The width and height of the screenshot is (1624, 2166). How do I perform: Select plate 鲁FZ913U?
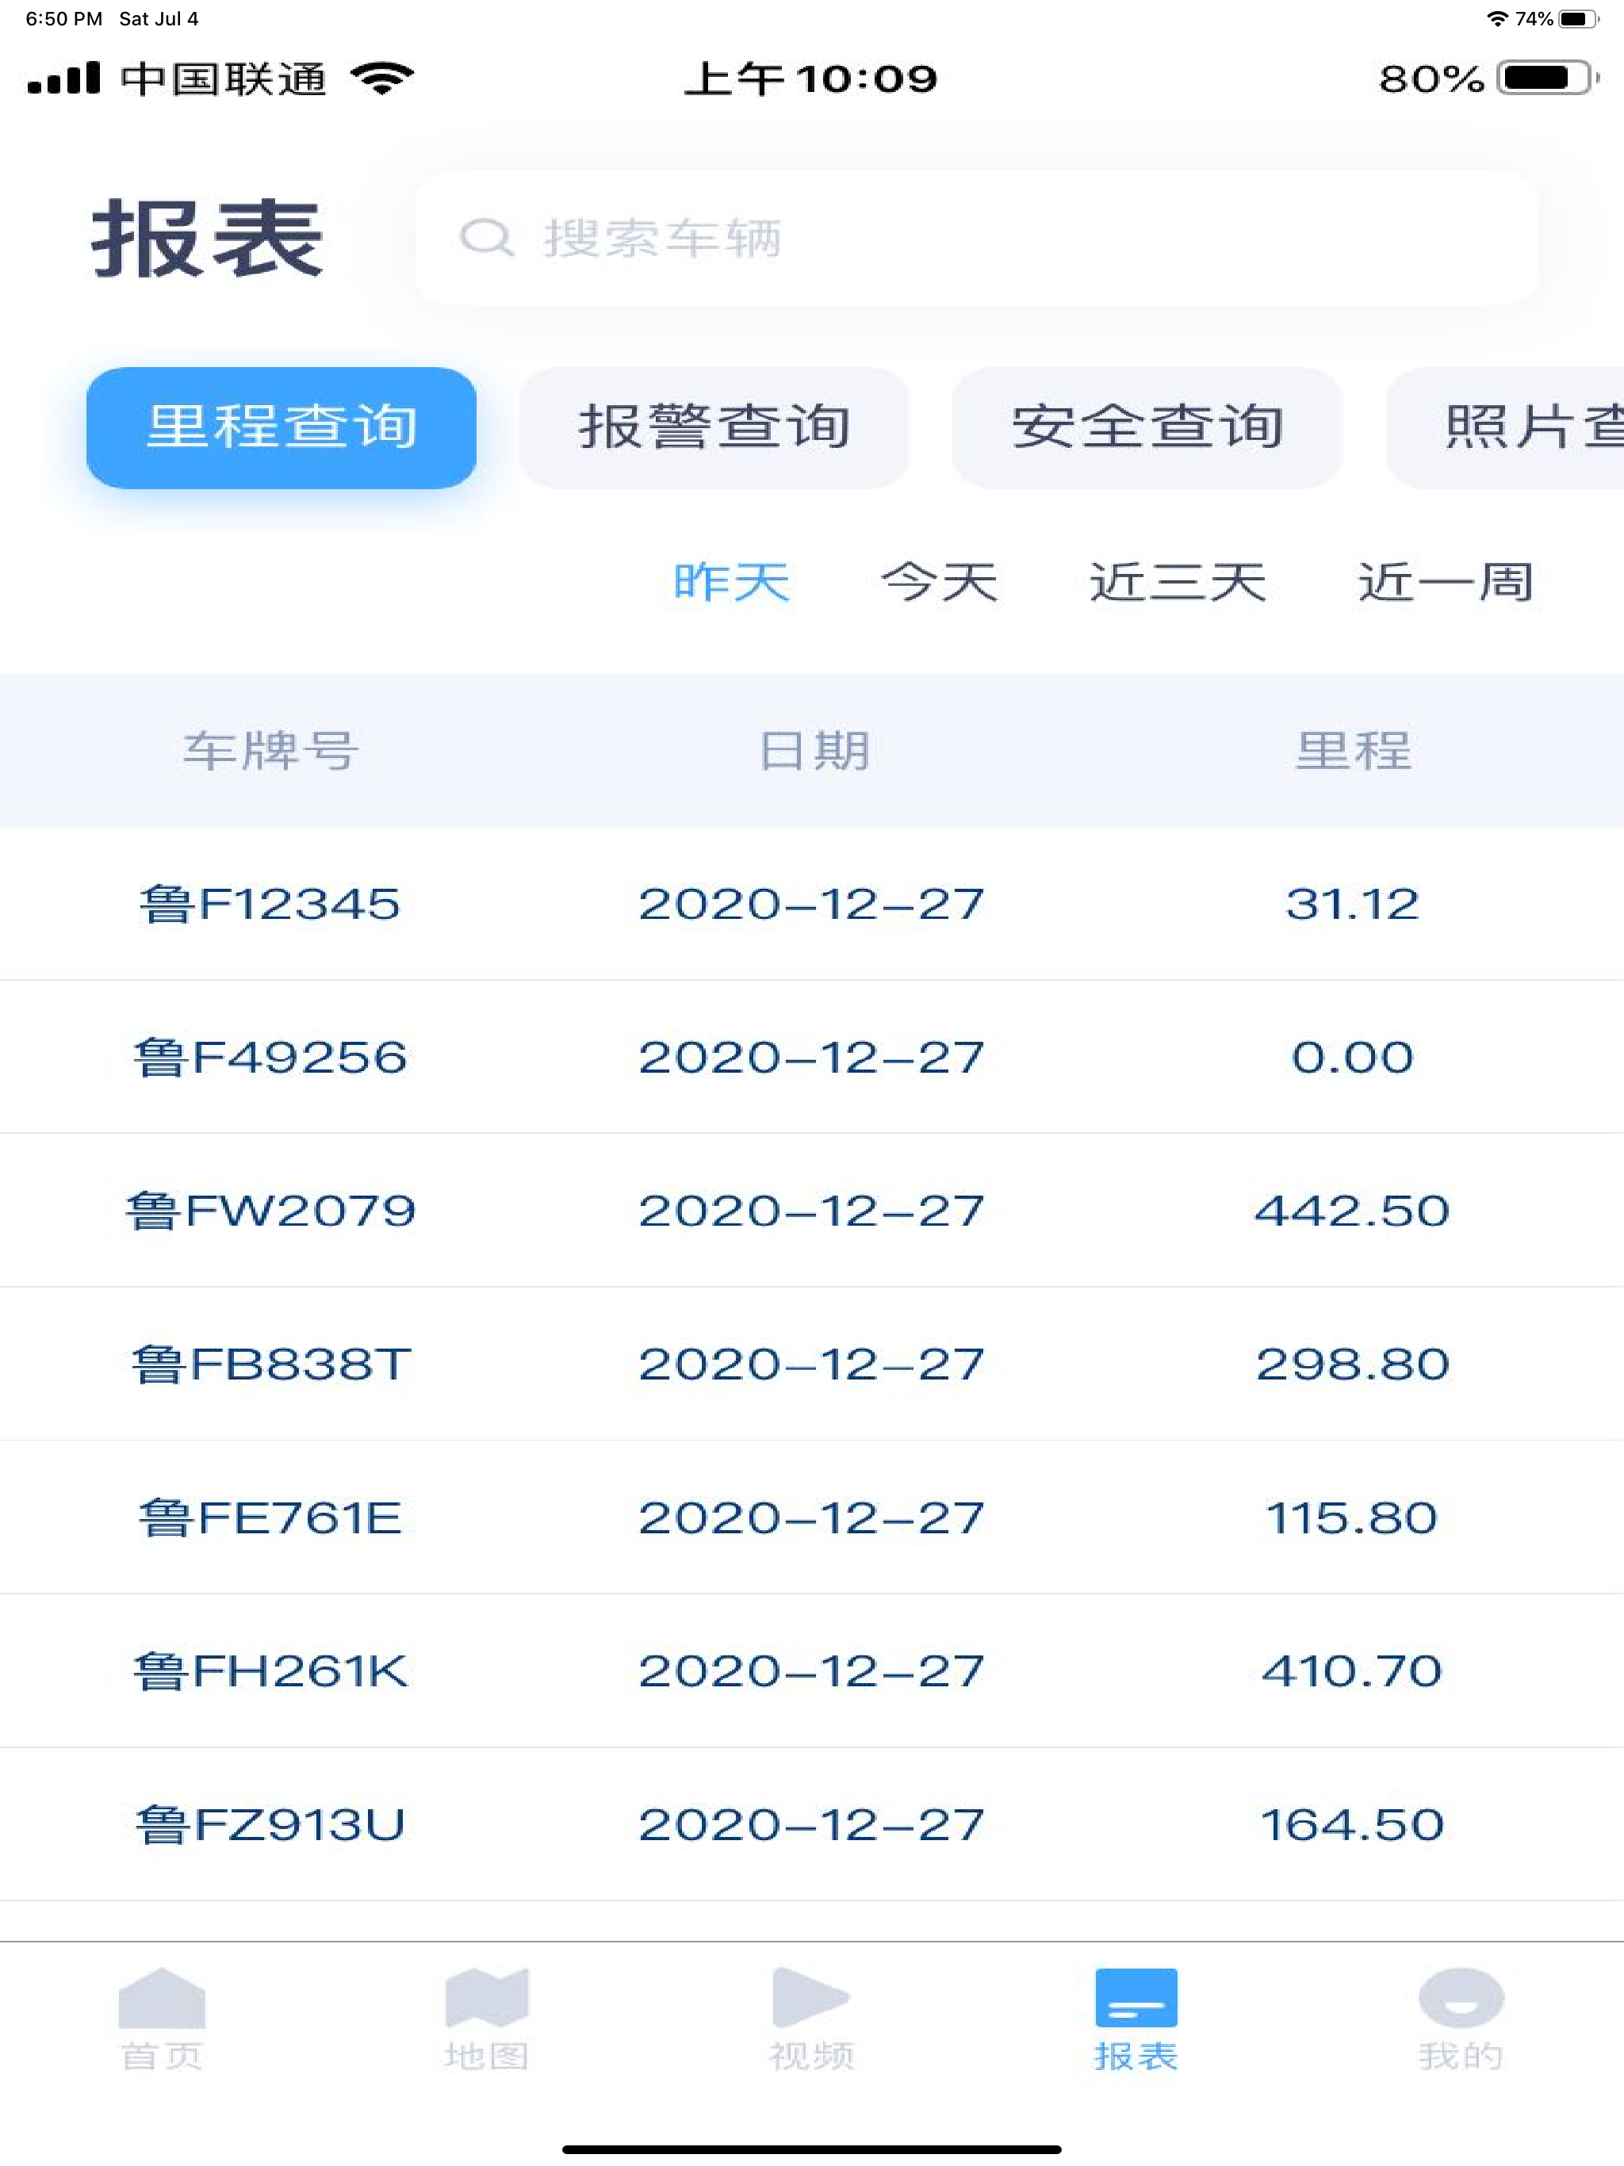pyautogui.click(x=270, y=1824)
